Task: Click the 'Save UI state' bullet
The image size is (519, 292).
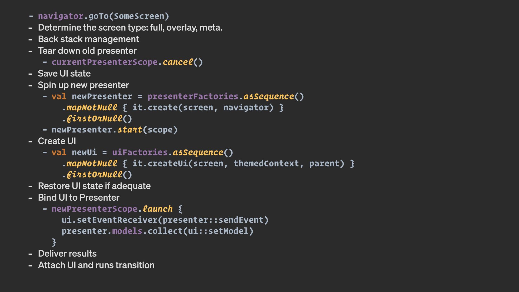Action: (64, 74)
